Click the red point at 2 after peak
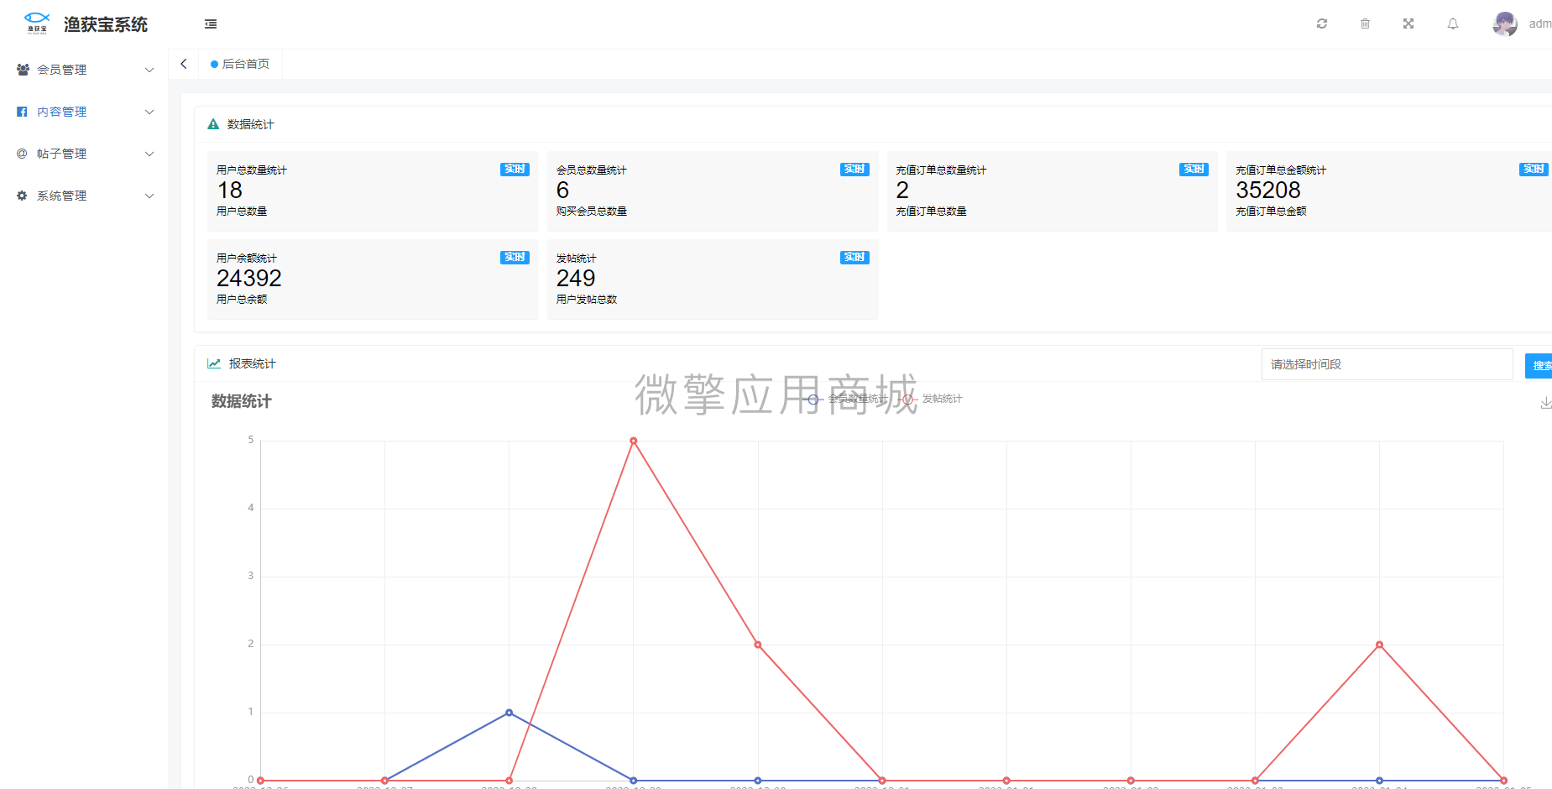This screenshot has height=789, width=1552. (758, 645)
